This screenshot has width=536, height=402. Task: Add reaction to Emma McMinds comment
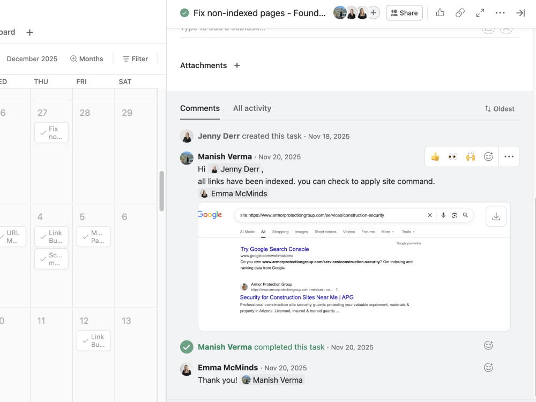tap(488, 368)
